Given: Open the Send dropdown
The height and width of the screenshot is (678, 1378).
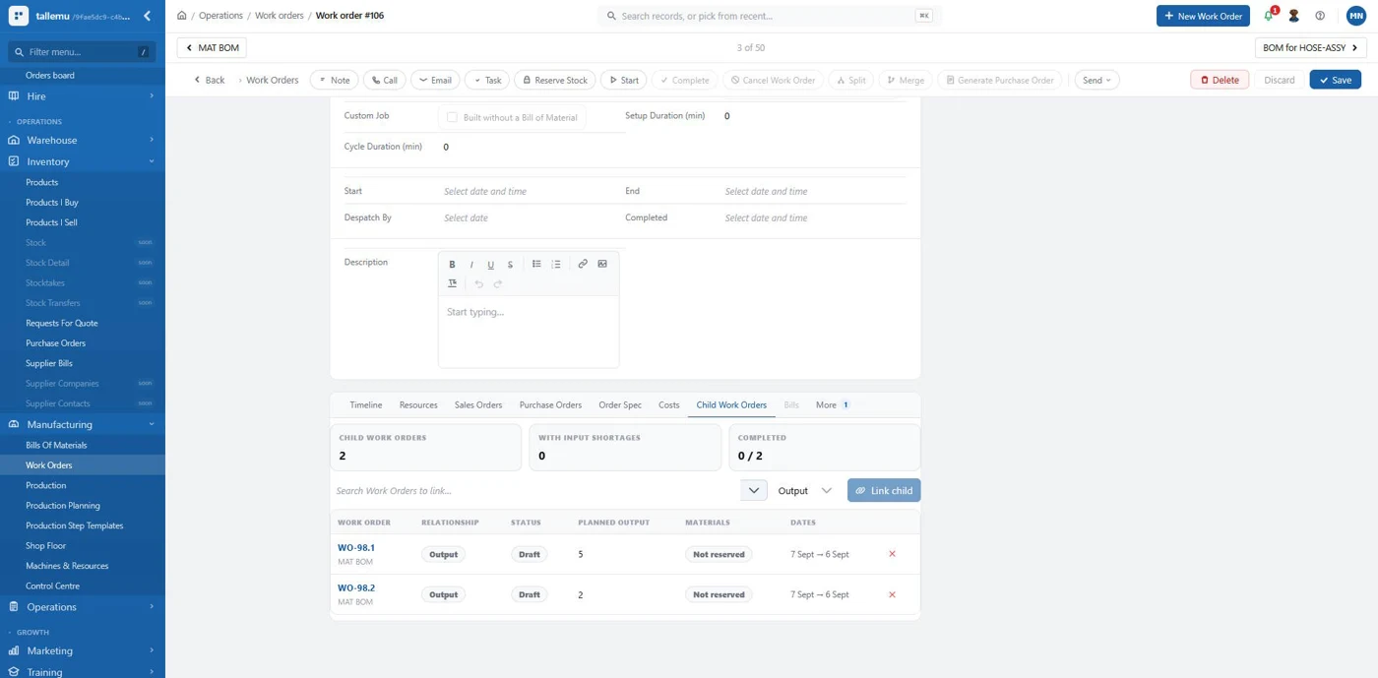Looking at the screenshot, I should tap(1096, 80).
